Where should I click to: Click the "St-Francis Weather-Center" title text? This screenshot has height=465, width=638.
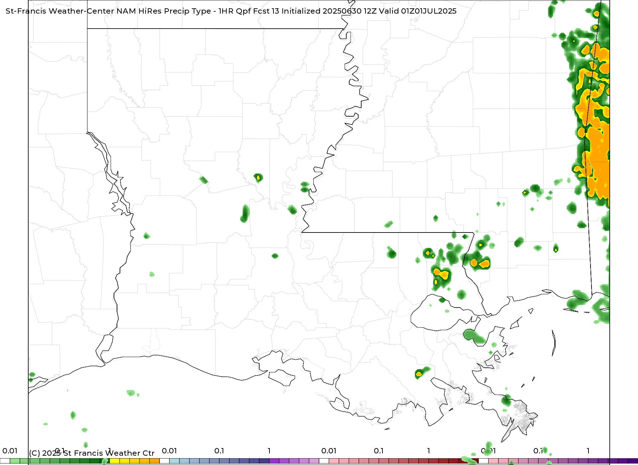pyautogui.click(x=60, y=11)
